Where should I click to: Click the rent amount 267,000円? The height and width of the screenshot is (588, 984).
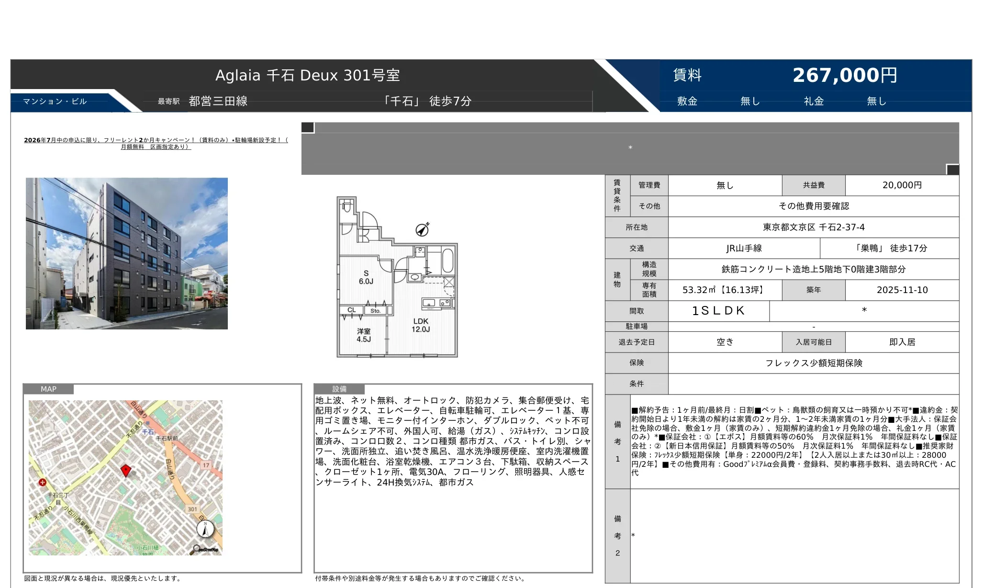(x=845, y=75)
